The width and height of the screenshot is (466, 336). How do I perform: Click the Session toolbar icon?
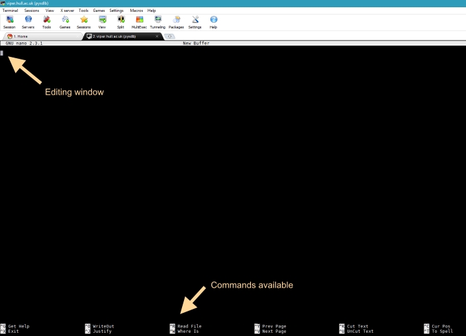tap(9, 22)
